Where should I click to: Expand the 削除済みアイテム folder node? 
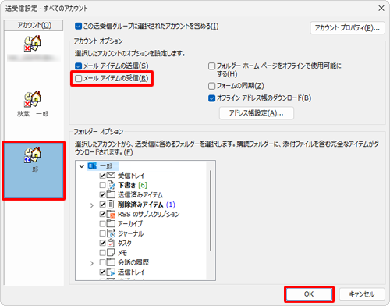92,205
